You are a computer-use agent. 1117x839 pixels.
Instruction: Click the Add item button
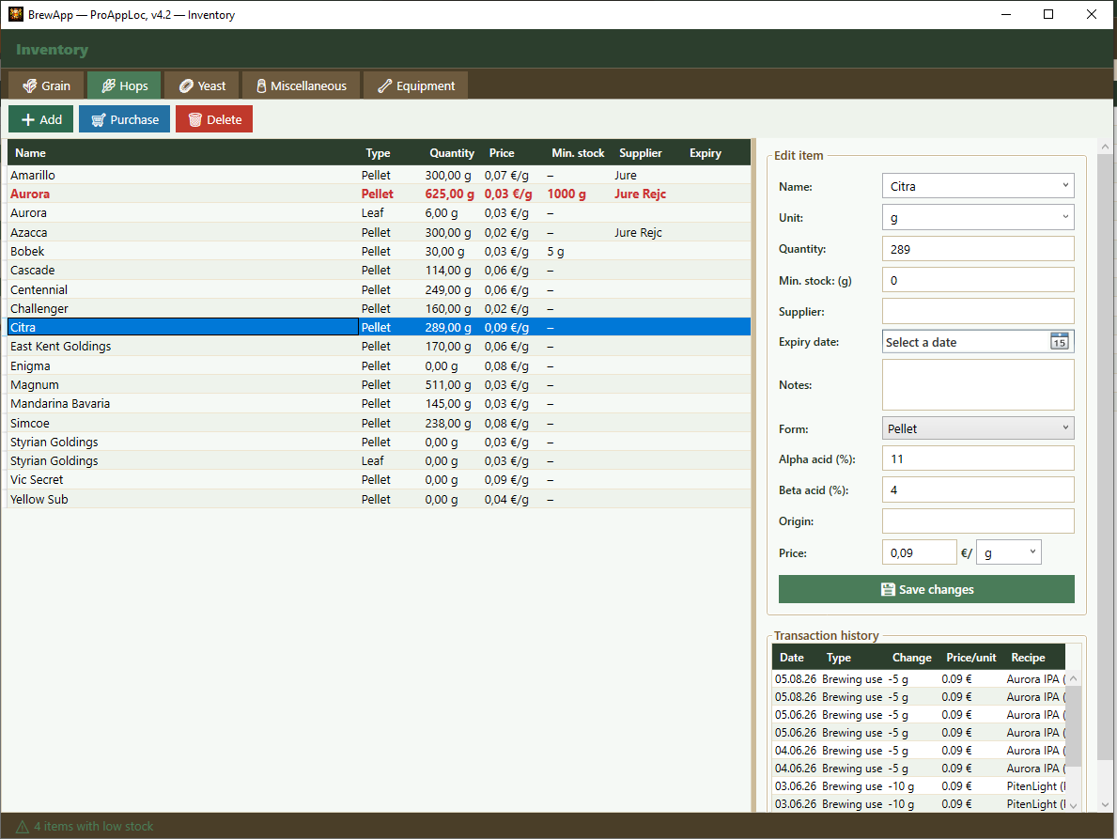41,119
